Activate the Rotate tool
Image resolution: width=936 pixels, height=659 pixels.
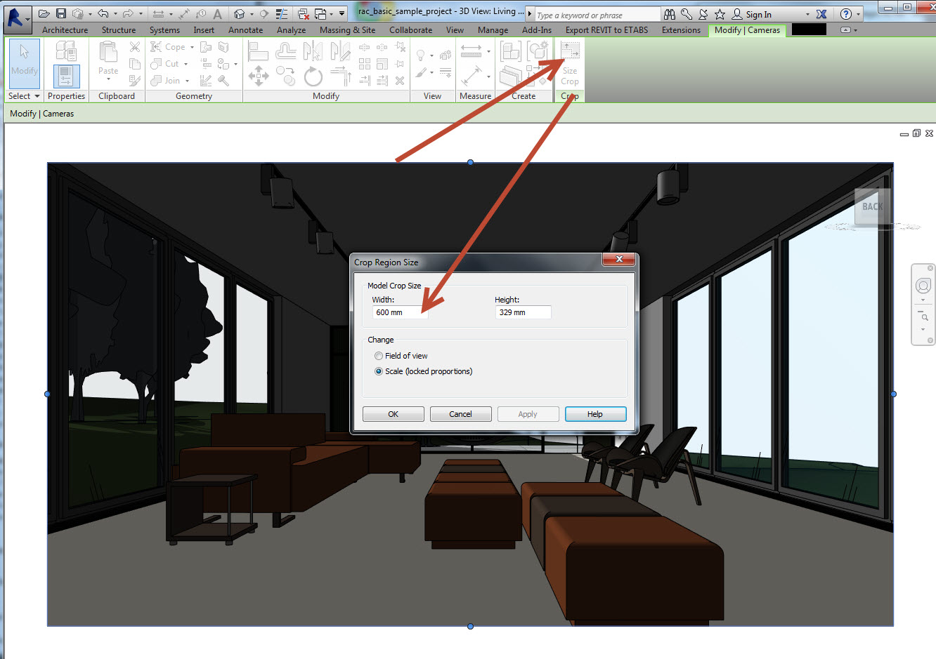point(313,76)
